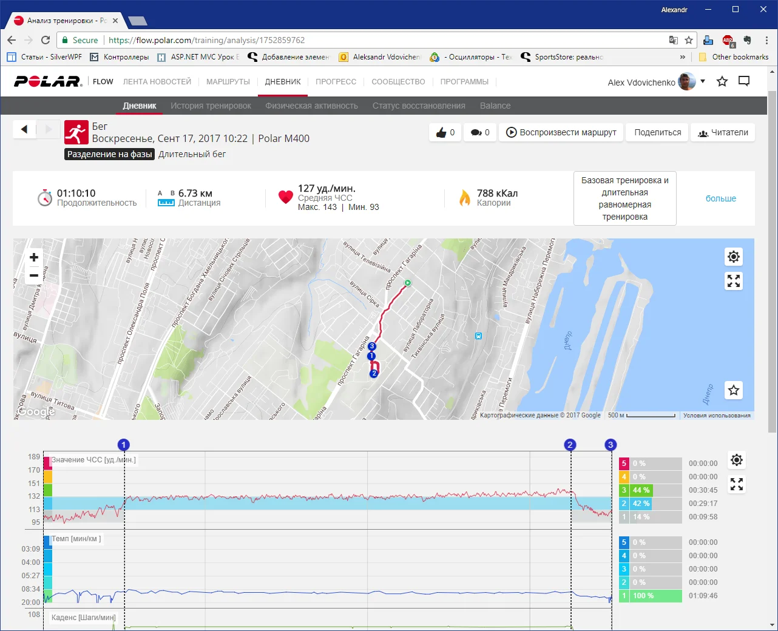Open the История тренировок tab
778x631 pixels.
211,106
